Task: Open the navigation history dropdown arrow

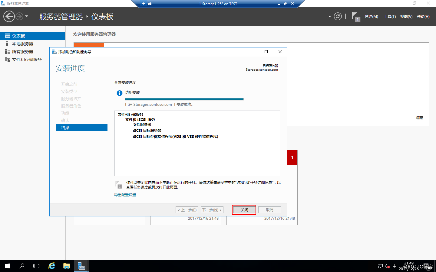Action: point(27,16)
